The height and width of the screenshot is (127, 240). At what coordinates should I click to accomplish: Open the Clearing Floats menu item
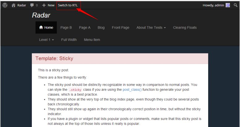pyautogui.click(x=185, y=28)
